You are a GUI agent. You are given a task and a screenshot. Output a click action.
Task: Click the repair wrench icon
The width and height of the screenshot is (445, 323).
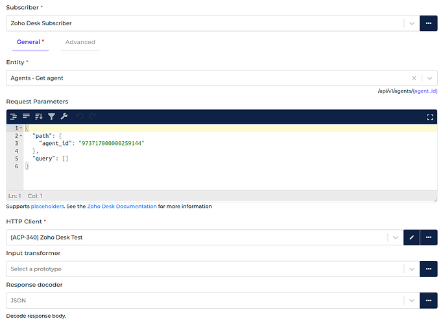pyautogui.click(x=64, y=117)
